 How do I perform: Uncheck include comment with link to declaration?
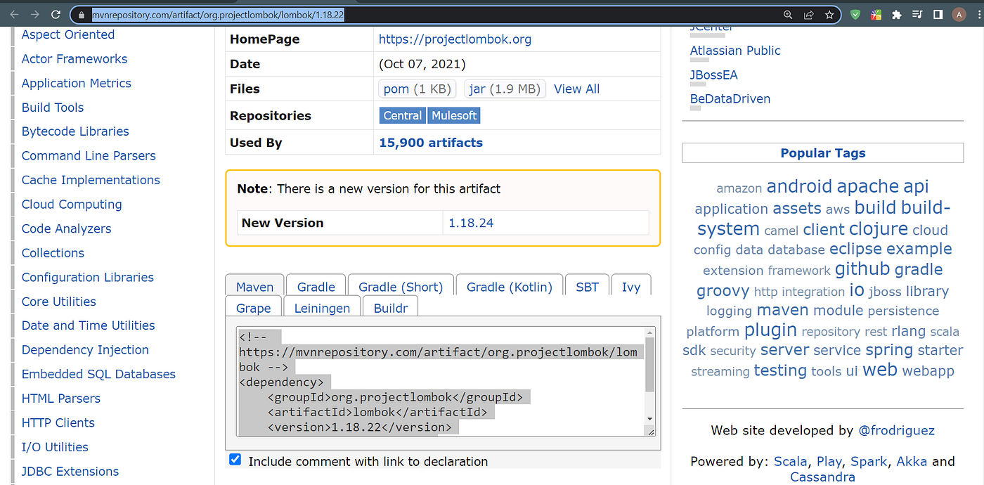point(235,459)
